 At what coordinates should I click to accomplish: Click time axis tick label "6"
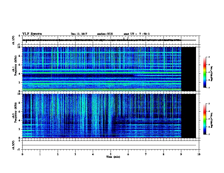coord(128,154)
